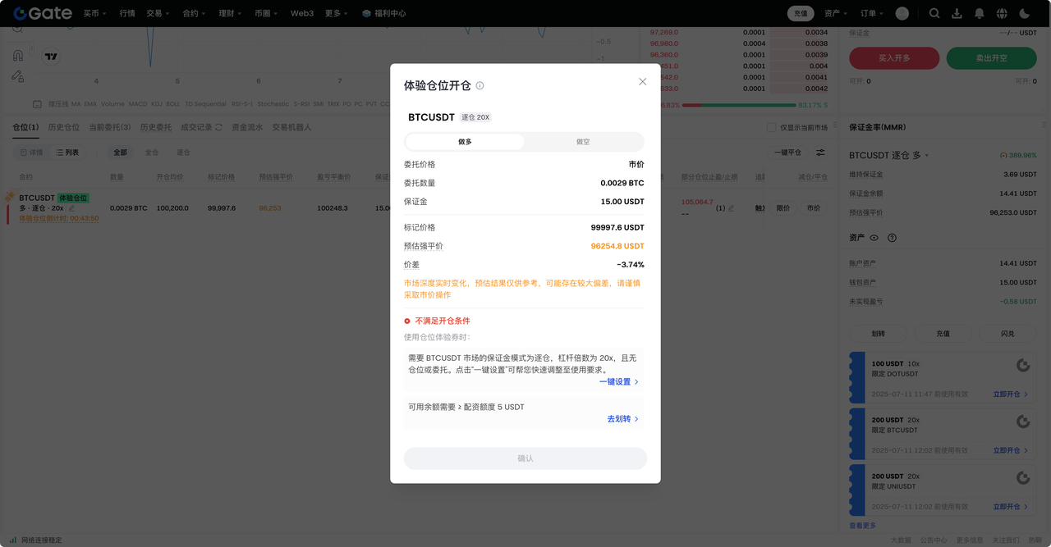Switch to the 历史仓位 tab
Viewport: 1051px width, 547px height.
[x=63, y=127]
